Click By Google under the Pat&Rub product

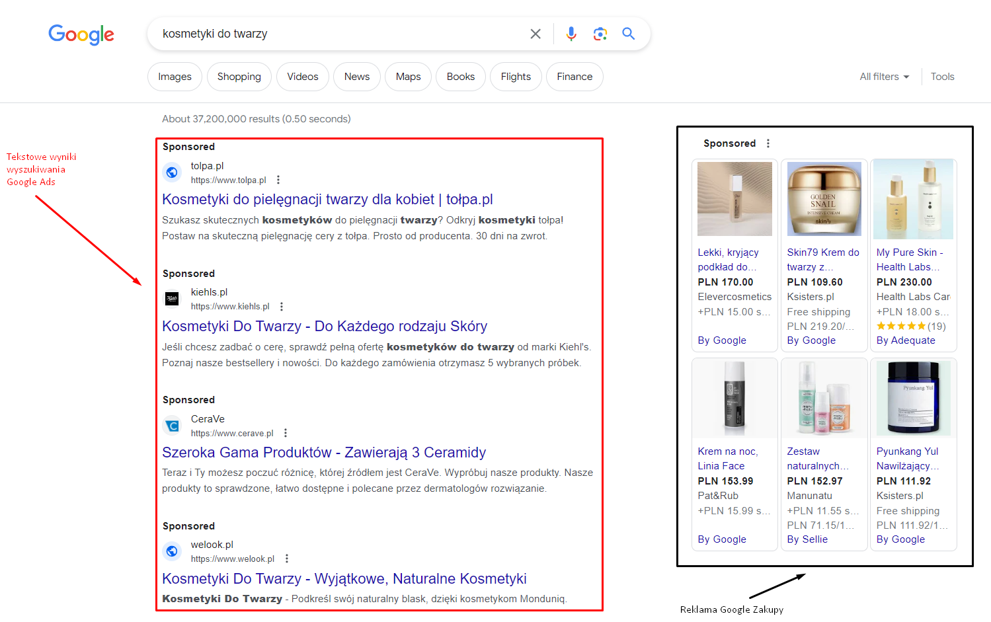coord(722,539)
